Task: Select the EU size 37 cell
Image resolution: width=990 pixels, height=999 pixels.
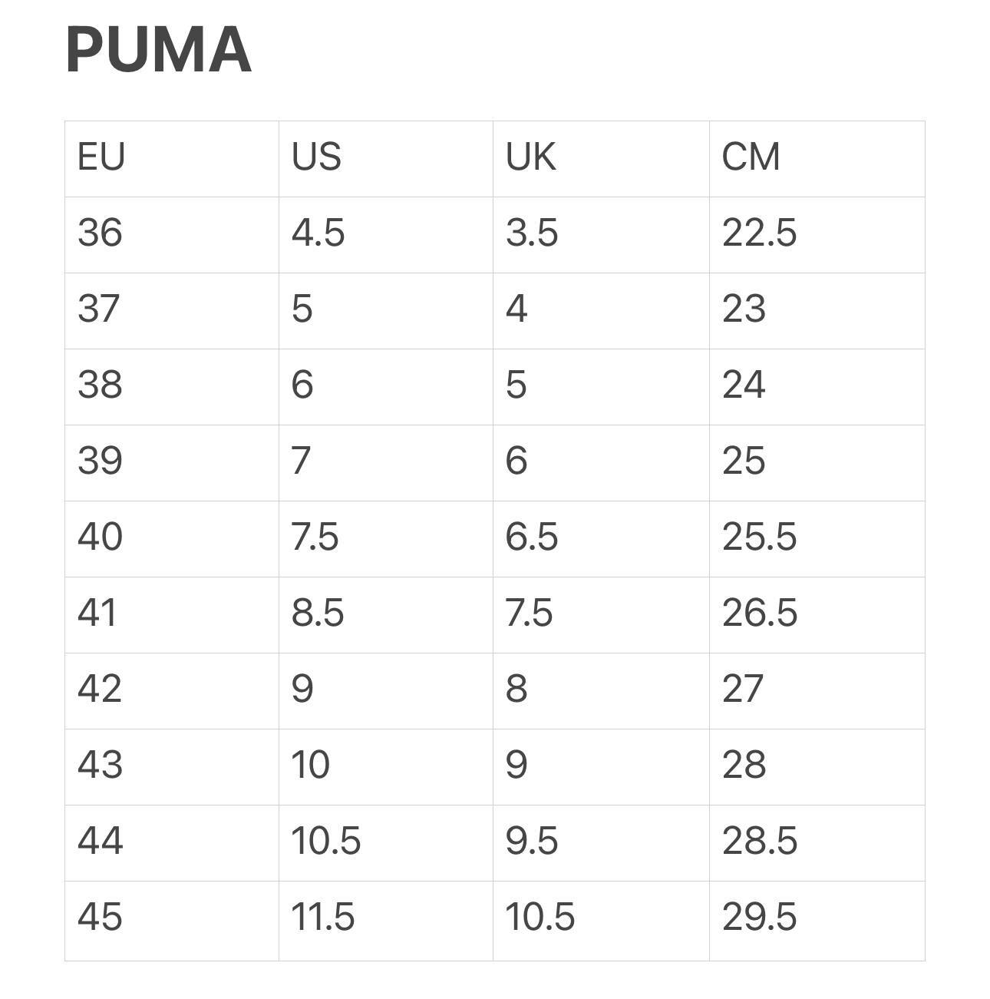Action: coord(99,309)
